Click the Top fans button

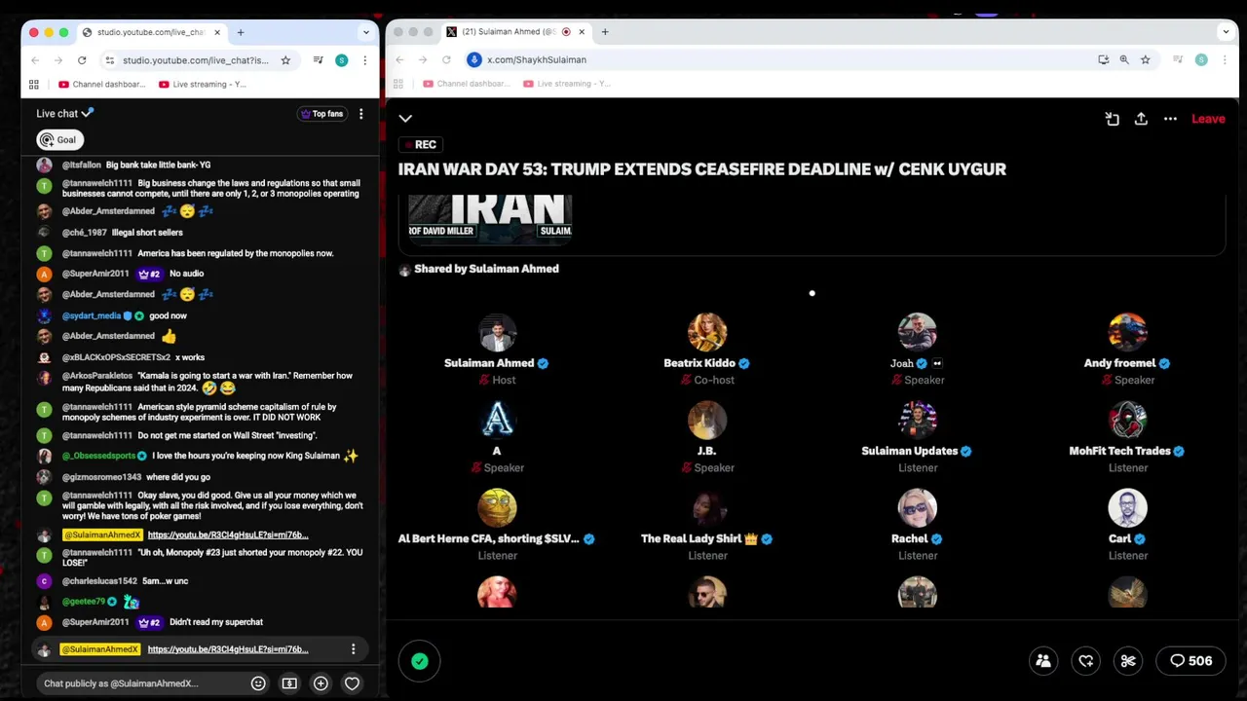coord(321,114)
